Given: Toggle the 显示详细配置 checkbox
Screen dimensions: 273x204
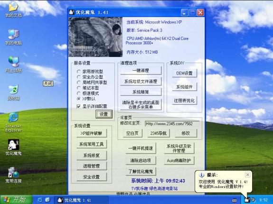Looking at the screenshot, I should point(78,106).
